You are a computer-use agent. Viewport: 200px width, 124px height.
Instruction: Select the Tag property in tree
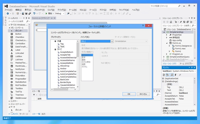(62, 44)
